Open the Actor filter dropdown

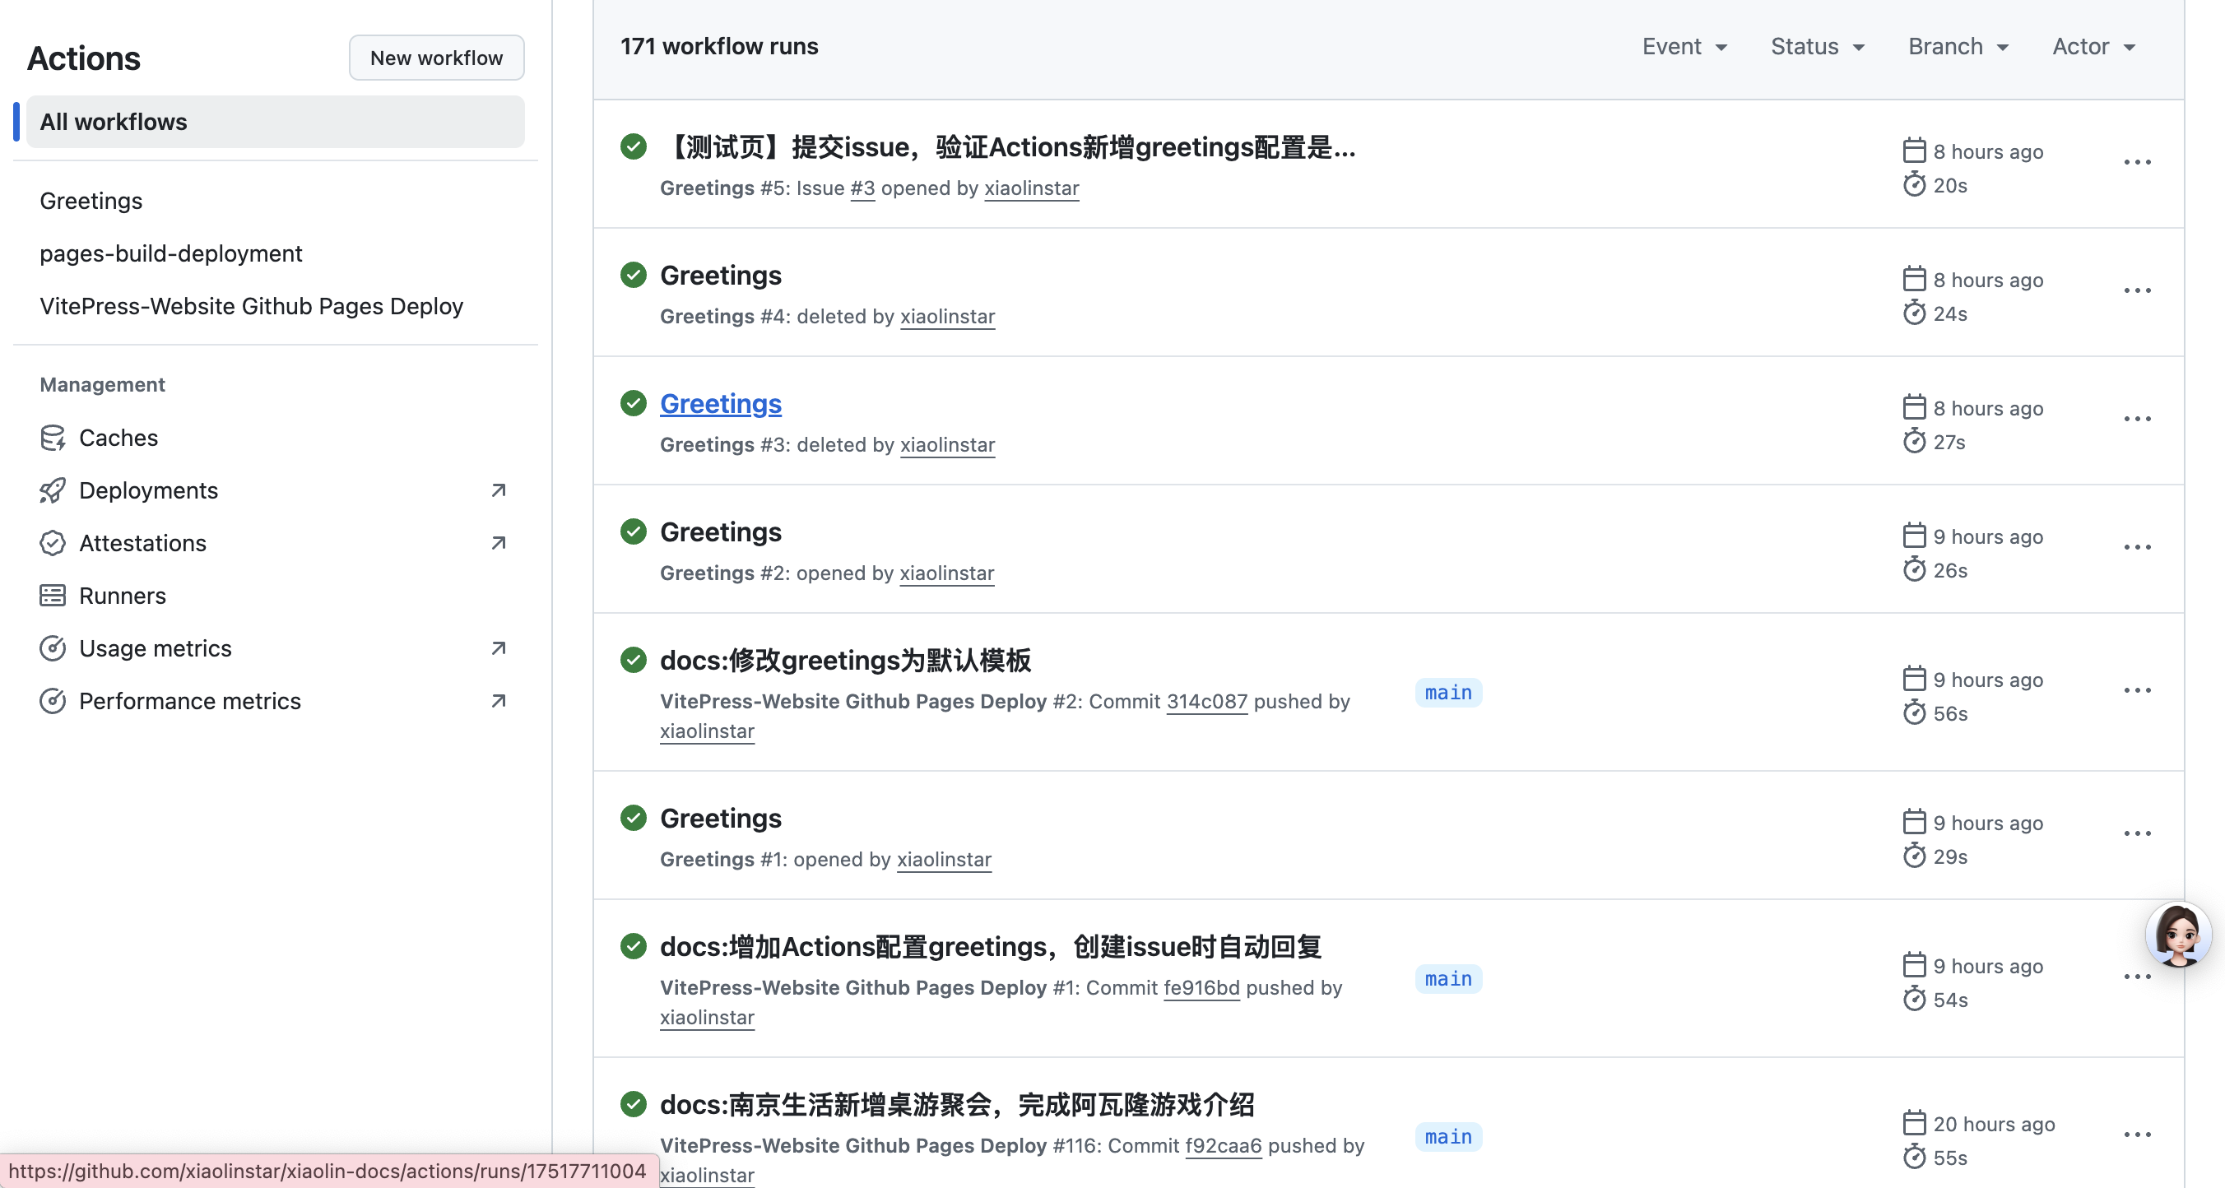pyautogui.click(x=2093, y=47)
